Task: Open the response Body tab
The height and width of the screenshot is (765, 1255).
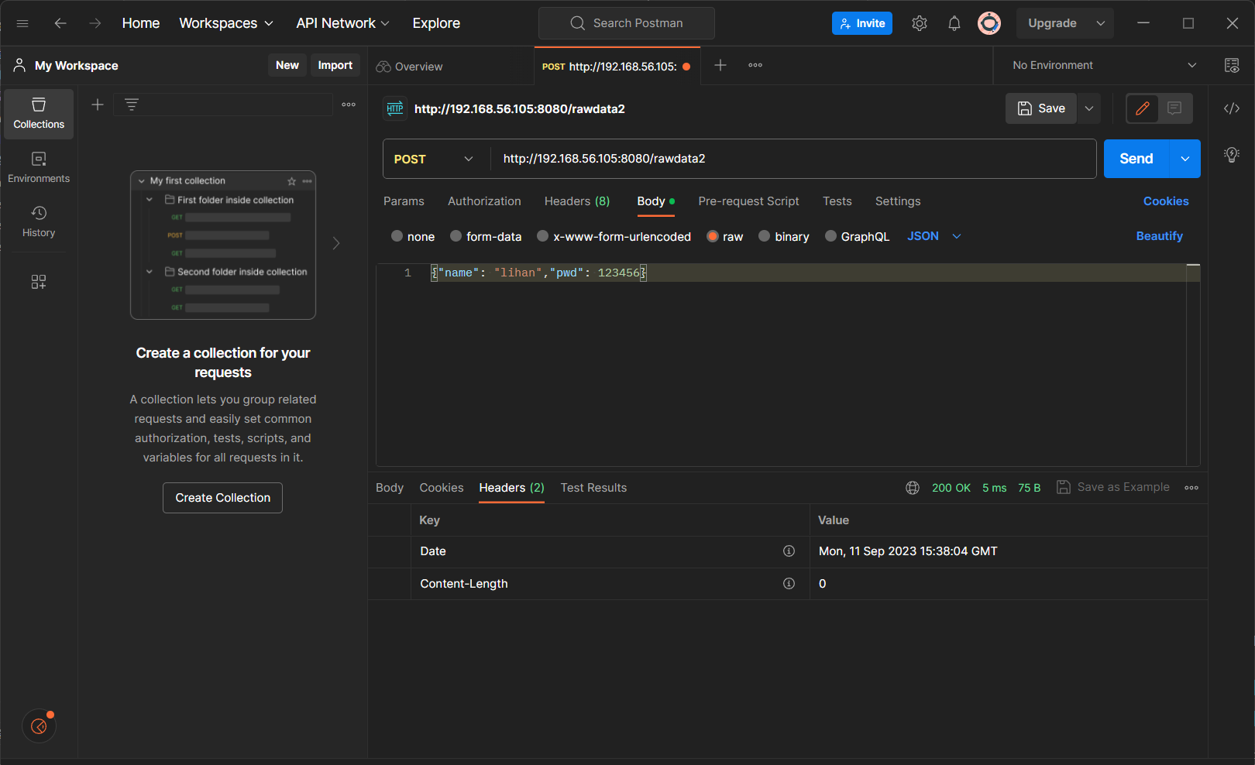Action: (390, 488)
